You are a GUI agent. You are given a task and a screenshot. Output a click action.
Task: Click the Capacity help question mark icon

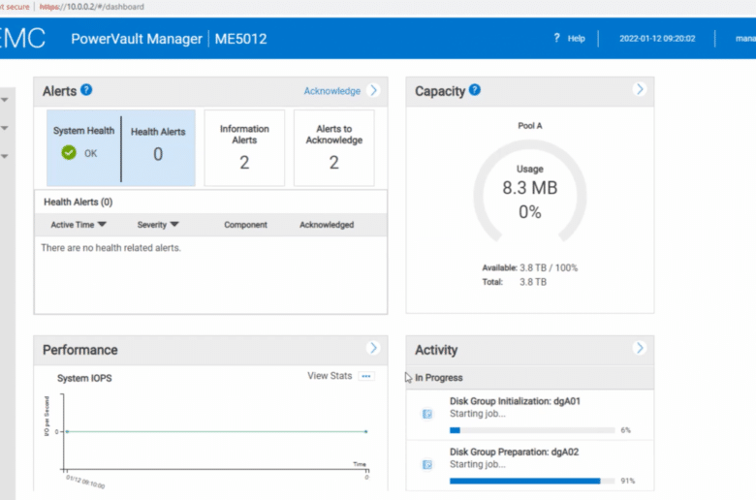475,90
